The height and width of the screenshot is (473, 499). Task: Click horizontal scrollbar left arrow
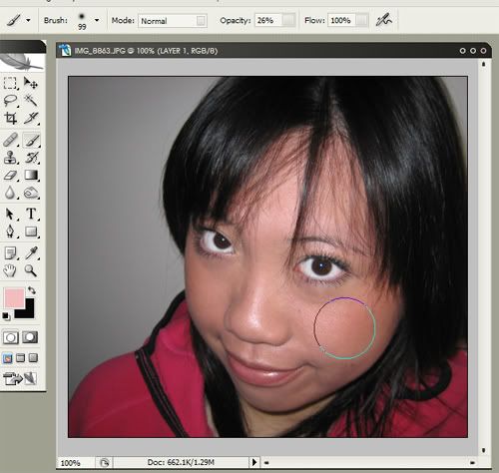pos(266,462)
